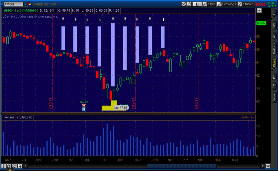Click the $1.37 earnings label
This screenshot has width=278, height=171.
coord(84,102)
